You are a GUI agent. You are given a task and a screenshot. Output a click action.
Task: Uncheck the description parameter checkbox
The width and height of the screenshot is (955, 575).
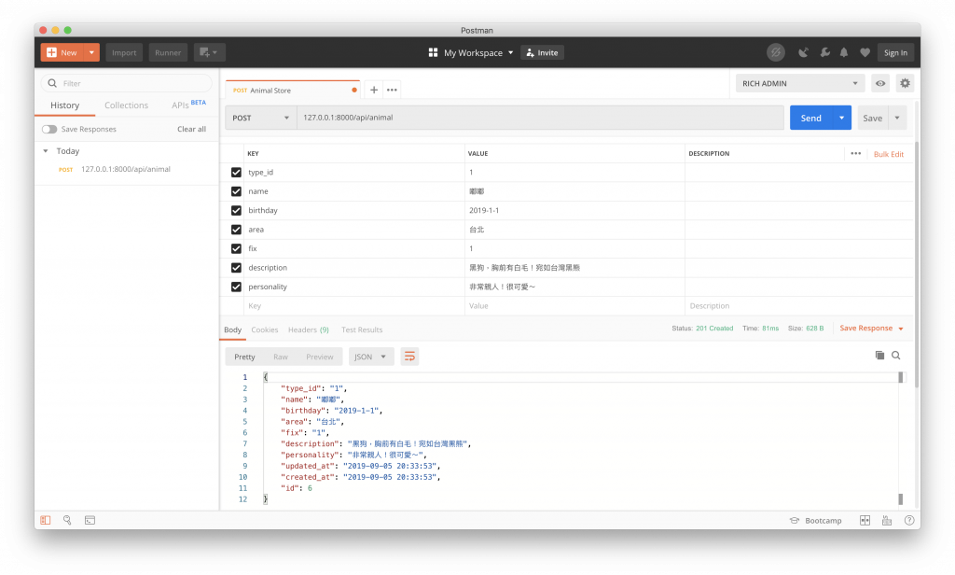point(236,268)
